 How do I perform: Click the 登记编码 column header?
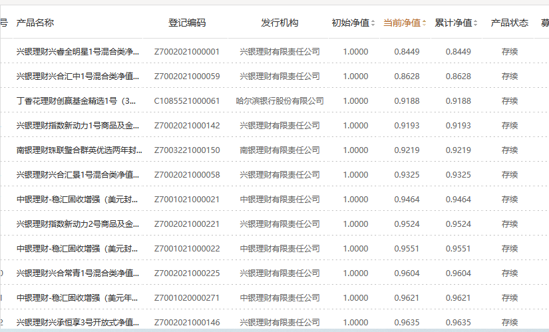[187, 23]
